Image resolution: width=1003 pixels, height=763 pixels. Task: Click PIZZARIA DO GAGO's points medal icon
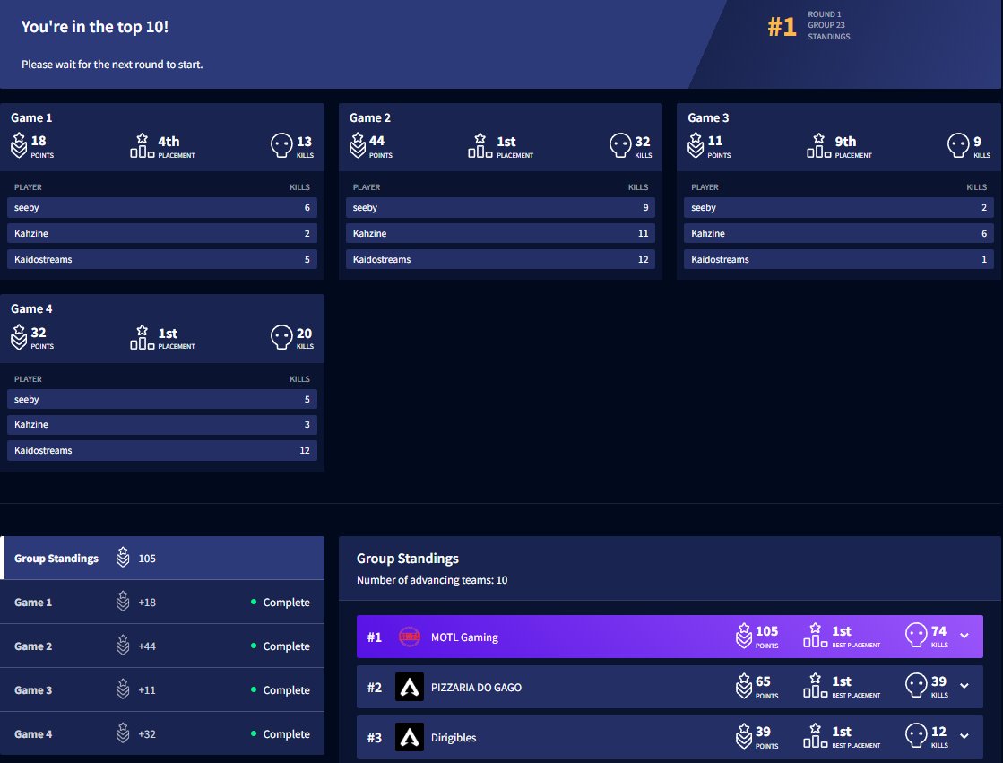pos(743,686)
